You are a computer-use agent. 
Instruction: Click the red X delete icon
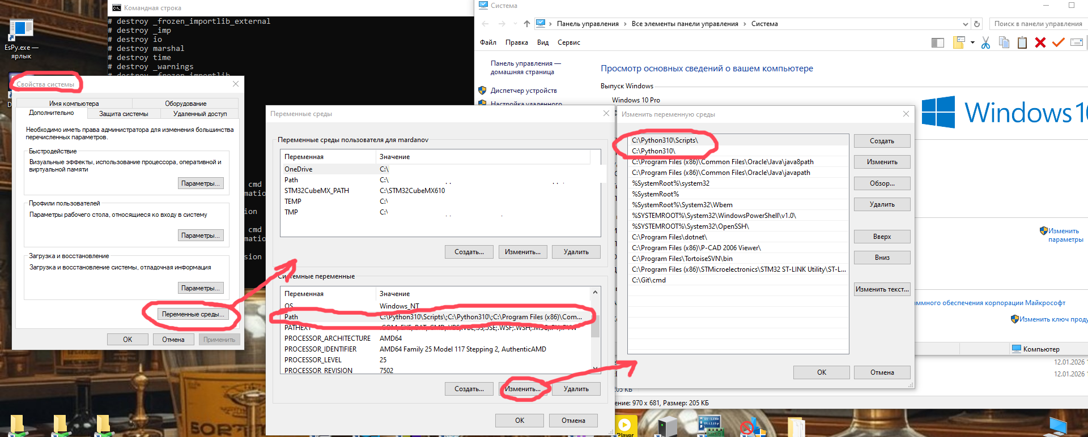1040,43
